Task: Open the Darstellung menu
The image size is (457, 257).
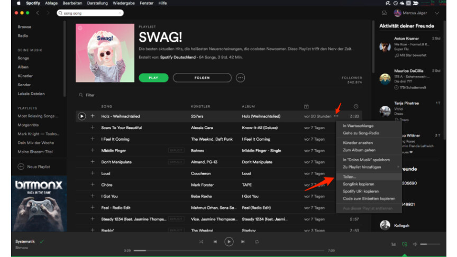Action: [x=97, y=3]
